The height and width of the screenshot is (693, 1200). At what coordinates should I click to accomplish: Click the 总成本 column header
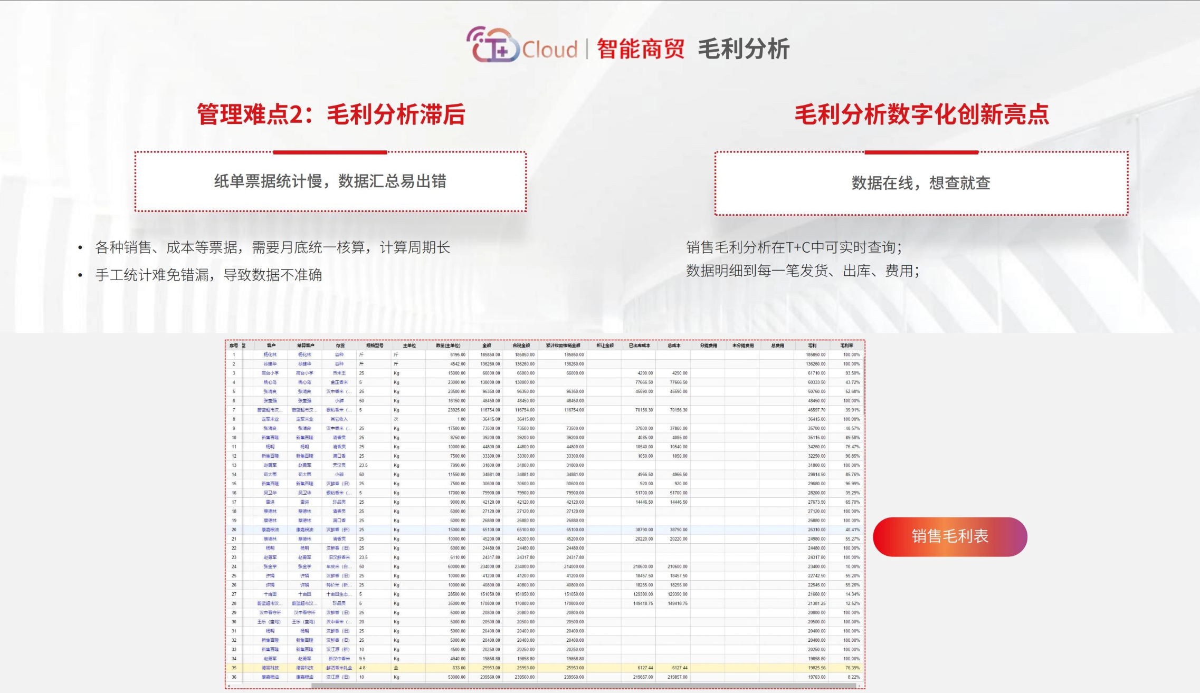674,345
